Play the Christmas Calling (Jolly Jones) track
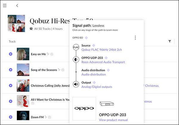The image size is (179, 125). click(x=11, y=85)
